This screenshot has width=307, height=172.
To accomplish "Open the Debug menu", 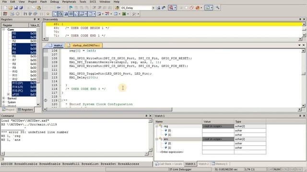I will [x=54, y=2].
